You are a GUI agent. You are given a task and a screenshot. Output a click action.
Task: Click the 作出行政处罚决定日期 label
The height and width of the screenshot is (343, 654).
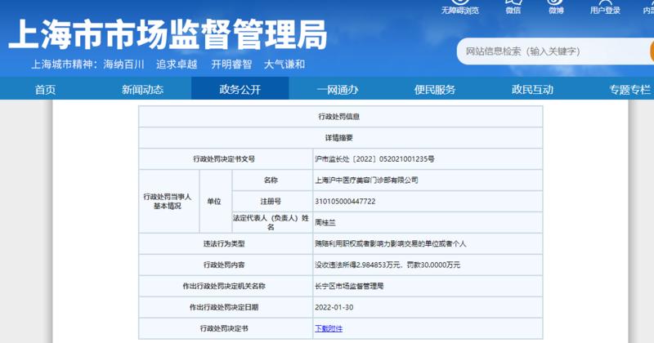[x=226, y=307]
